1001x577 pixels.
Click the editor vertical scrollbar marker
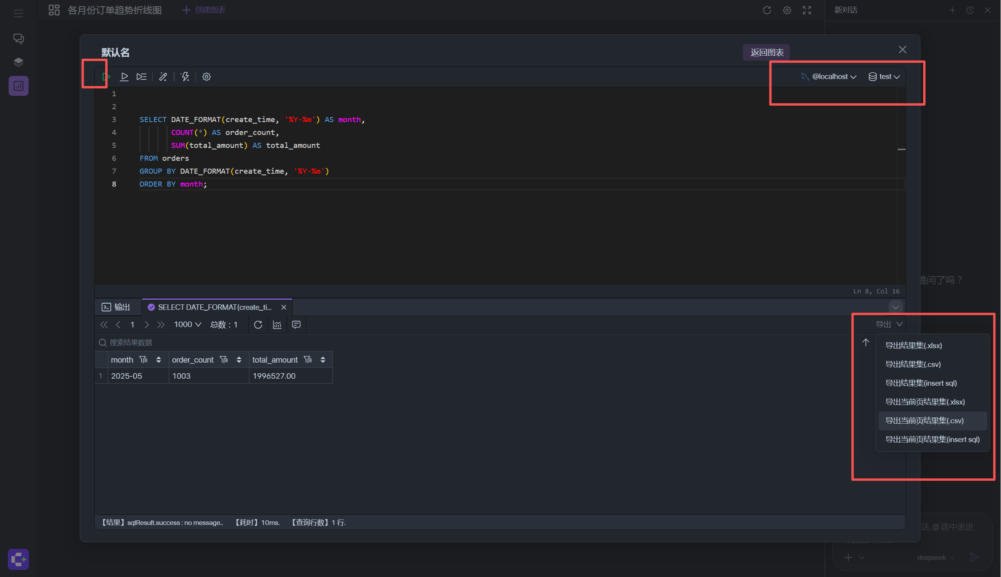tap(902, 149)
